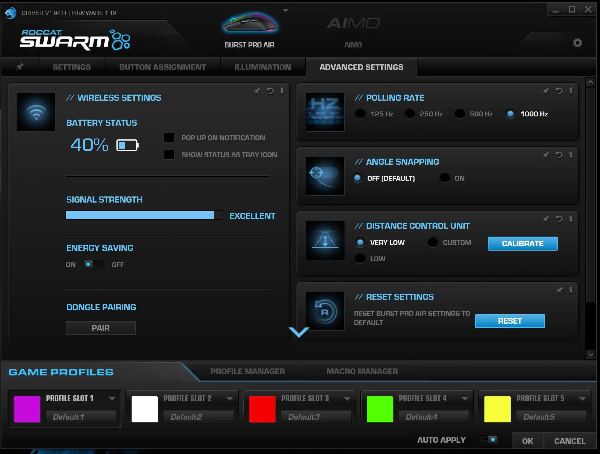Screen dimensions: 600x454
Task: Click the pinned favorites tab icon
Action: pyautogui.click(x=20, y=67)
